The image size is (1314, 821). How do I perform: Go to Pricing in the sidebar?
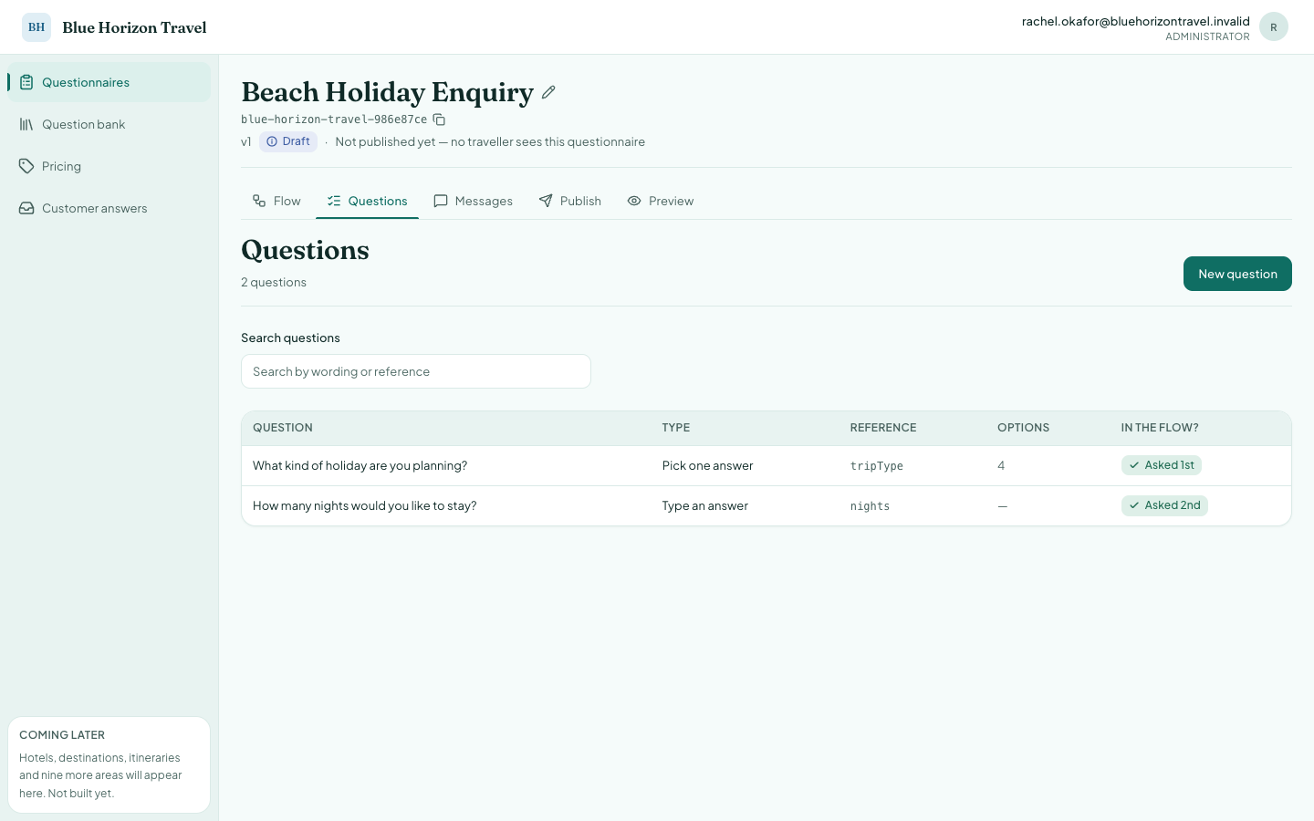(109, 166)
